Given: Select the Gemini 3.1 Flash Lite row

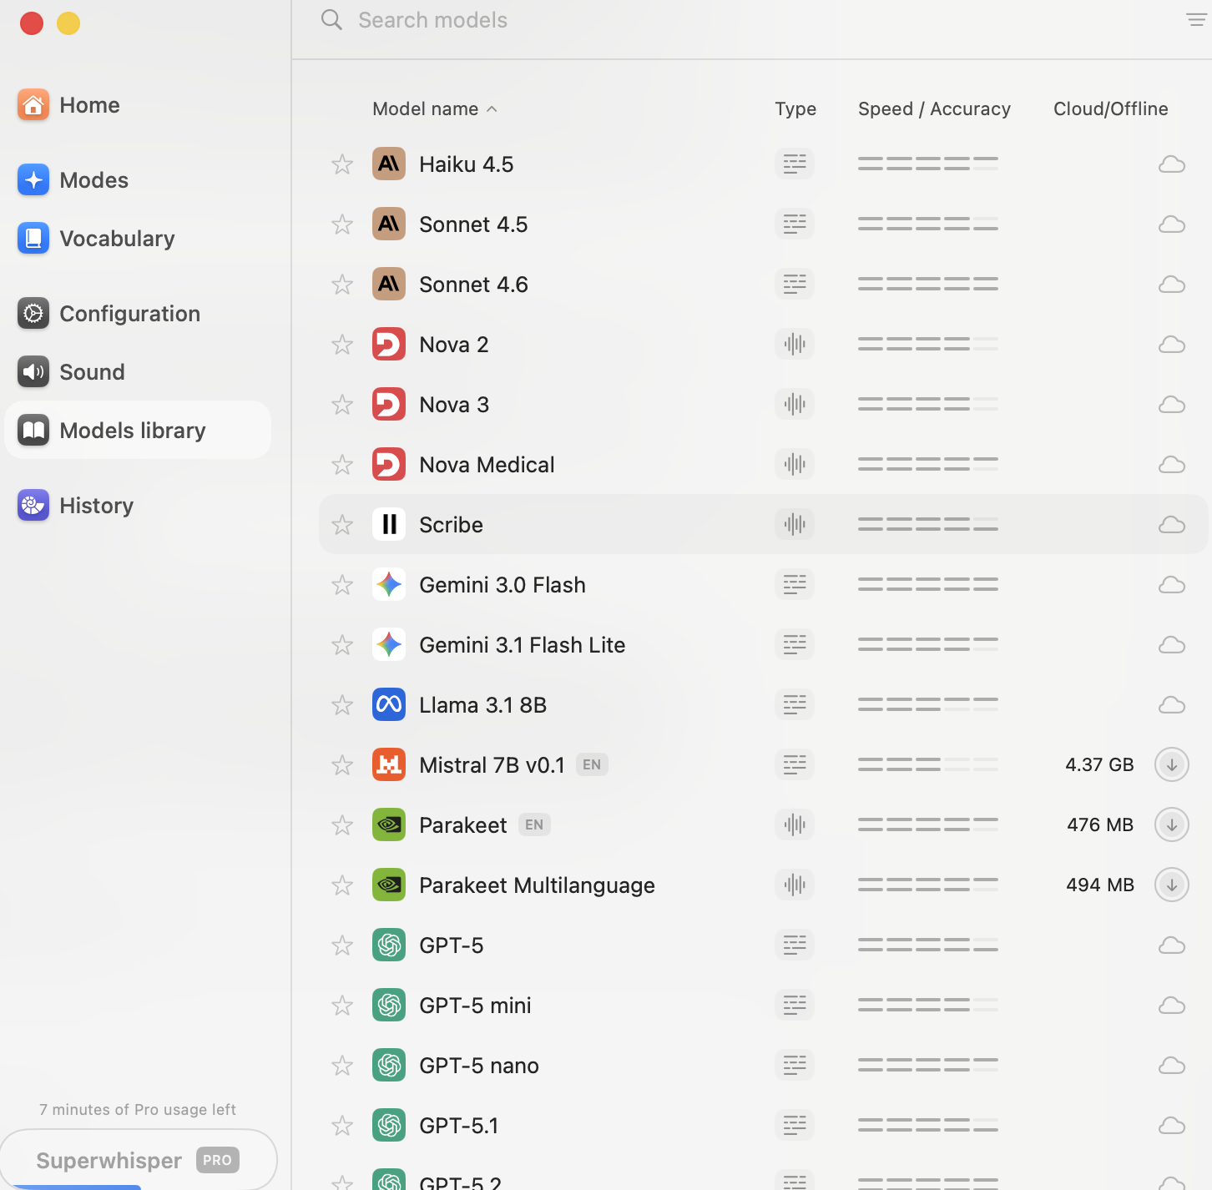Looking at the screenshot, I should pyautogui.click(x=763, y=644).
